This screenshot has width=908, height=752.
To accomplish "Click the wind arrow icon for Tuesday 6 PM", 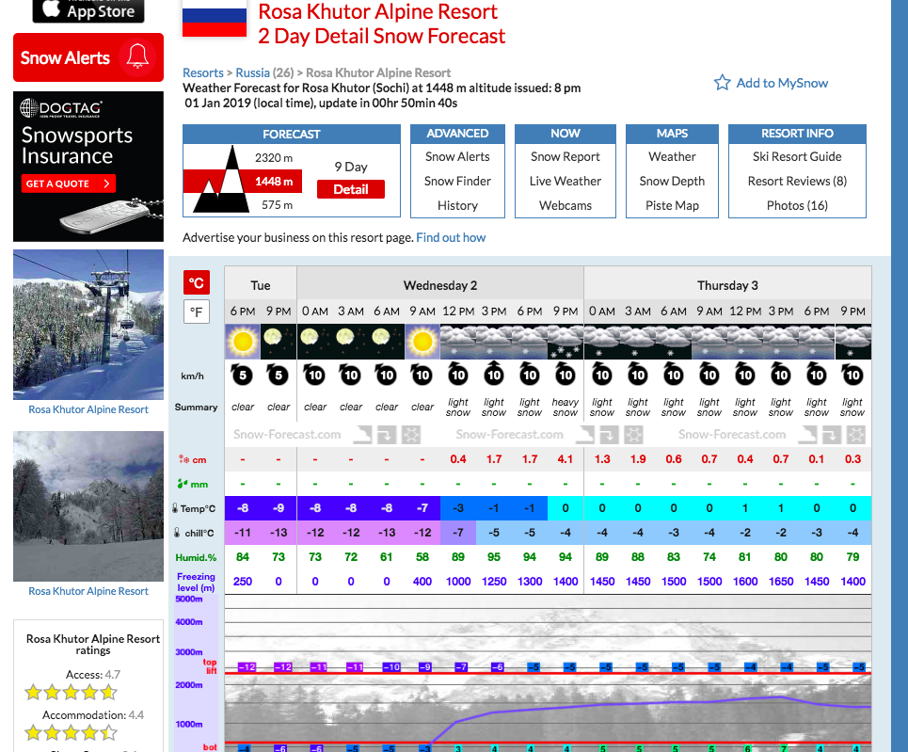I will tap(243, 375).
